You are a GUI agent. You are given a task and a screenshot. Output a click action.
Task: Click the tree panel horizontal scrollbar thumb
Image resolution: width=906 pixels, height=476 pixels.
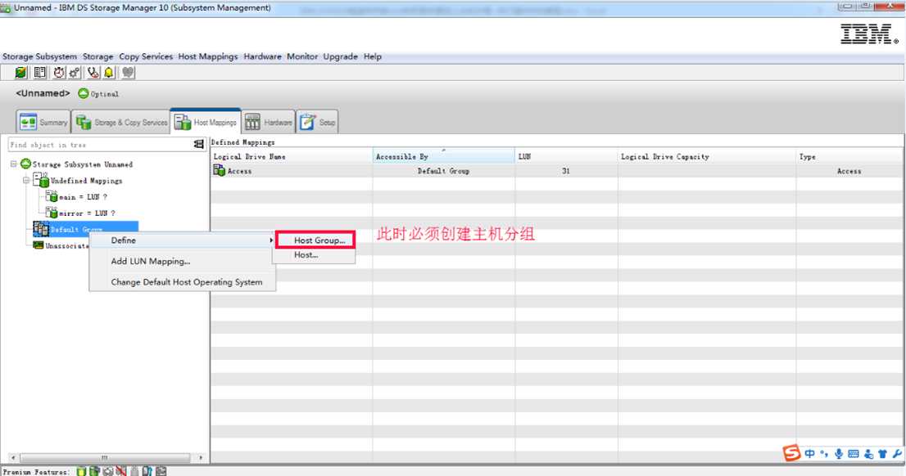pyautogui.click(x=105, y=457)
